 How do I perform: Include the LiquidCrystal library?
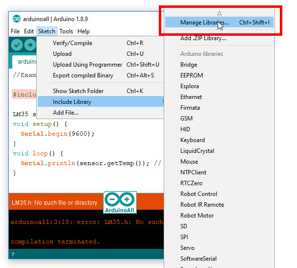point(220,151)
